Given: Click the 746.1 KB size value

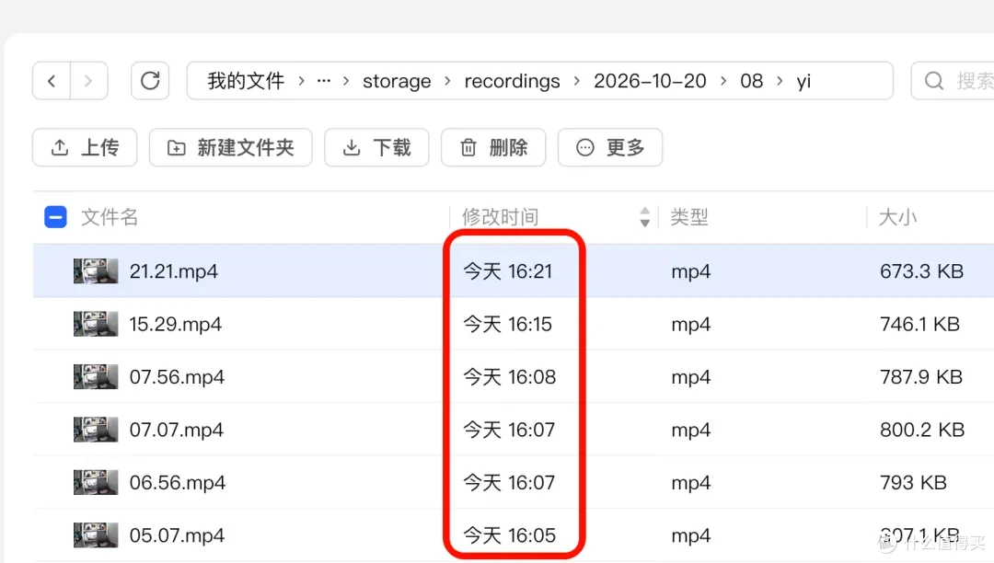Looking at the screenshot, I should pyautogui.click(x=919, y=324).
